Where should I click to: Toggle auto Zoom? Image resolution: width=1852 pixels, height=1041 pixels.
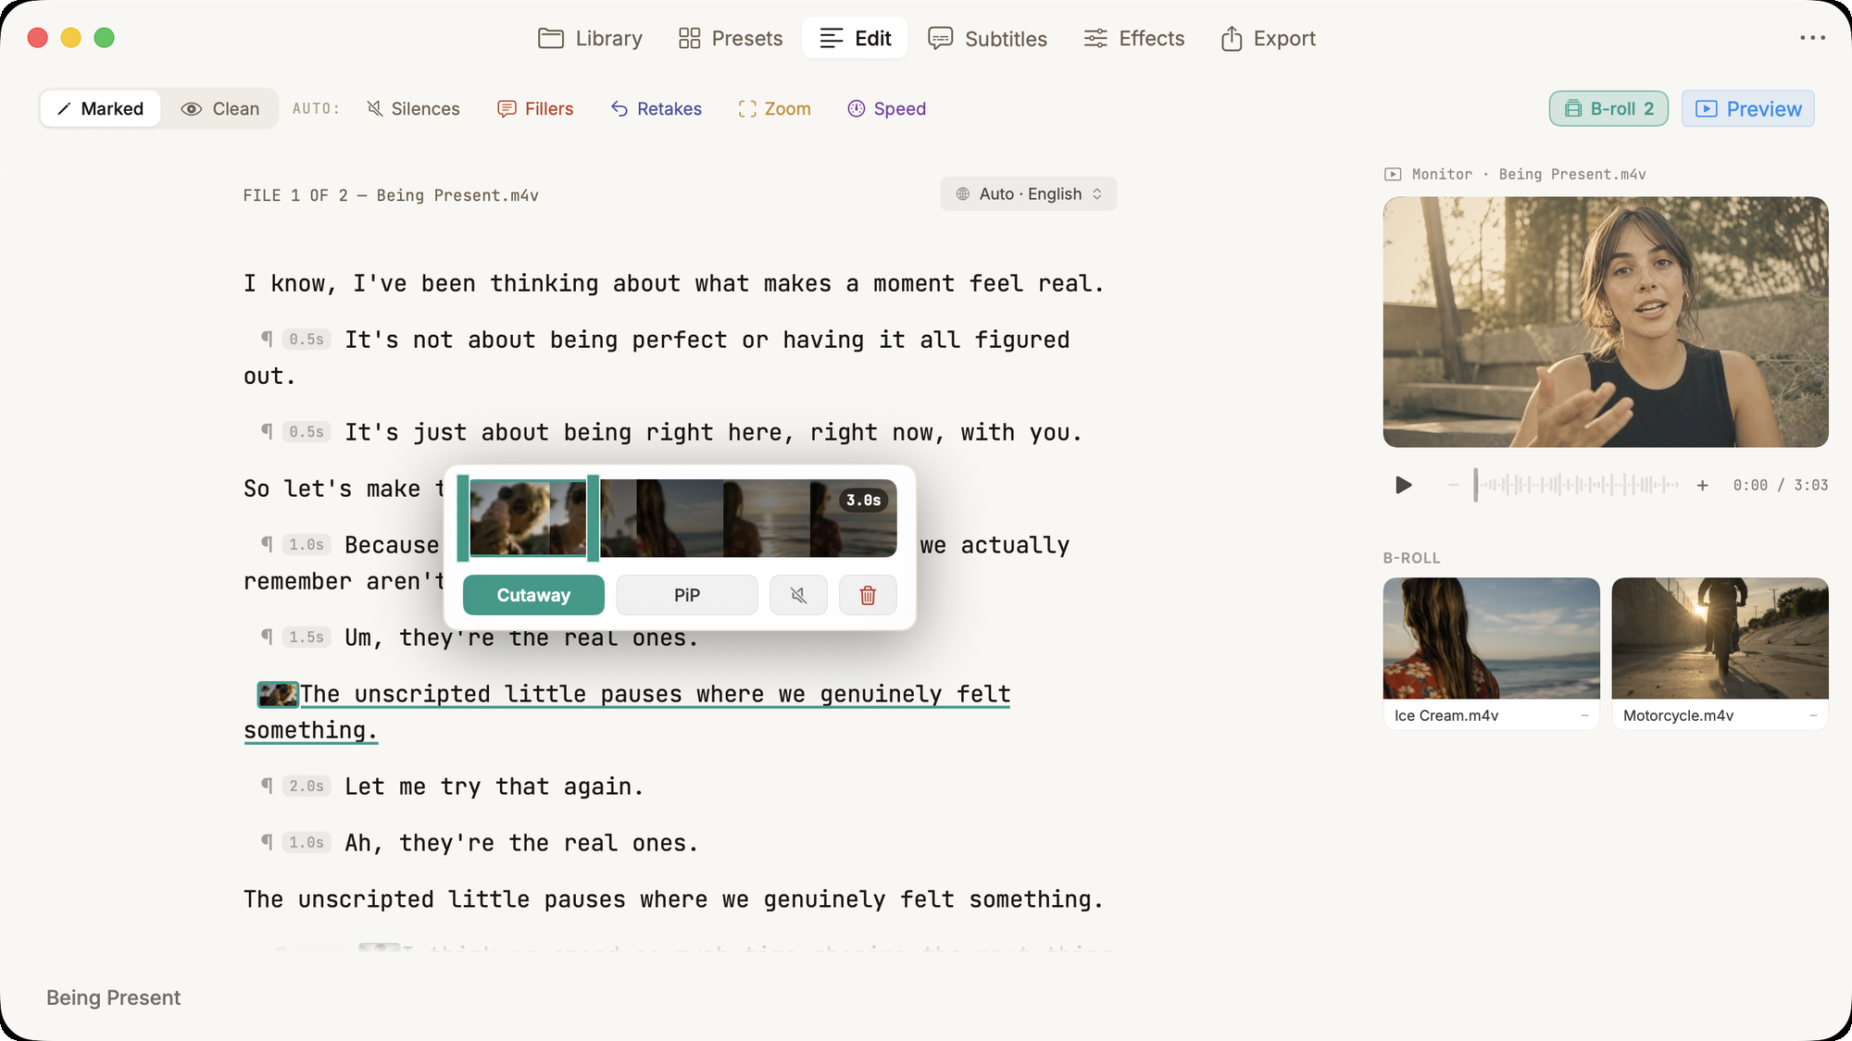(774, 108)
